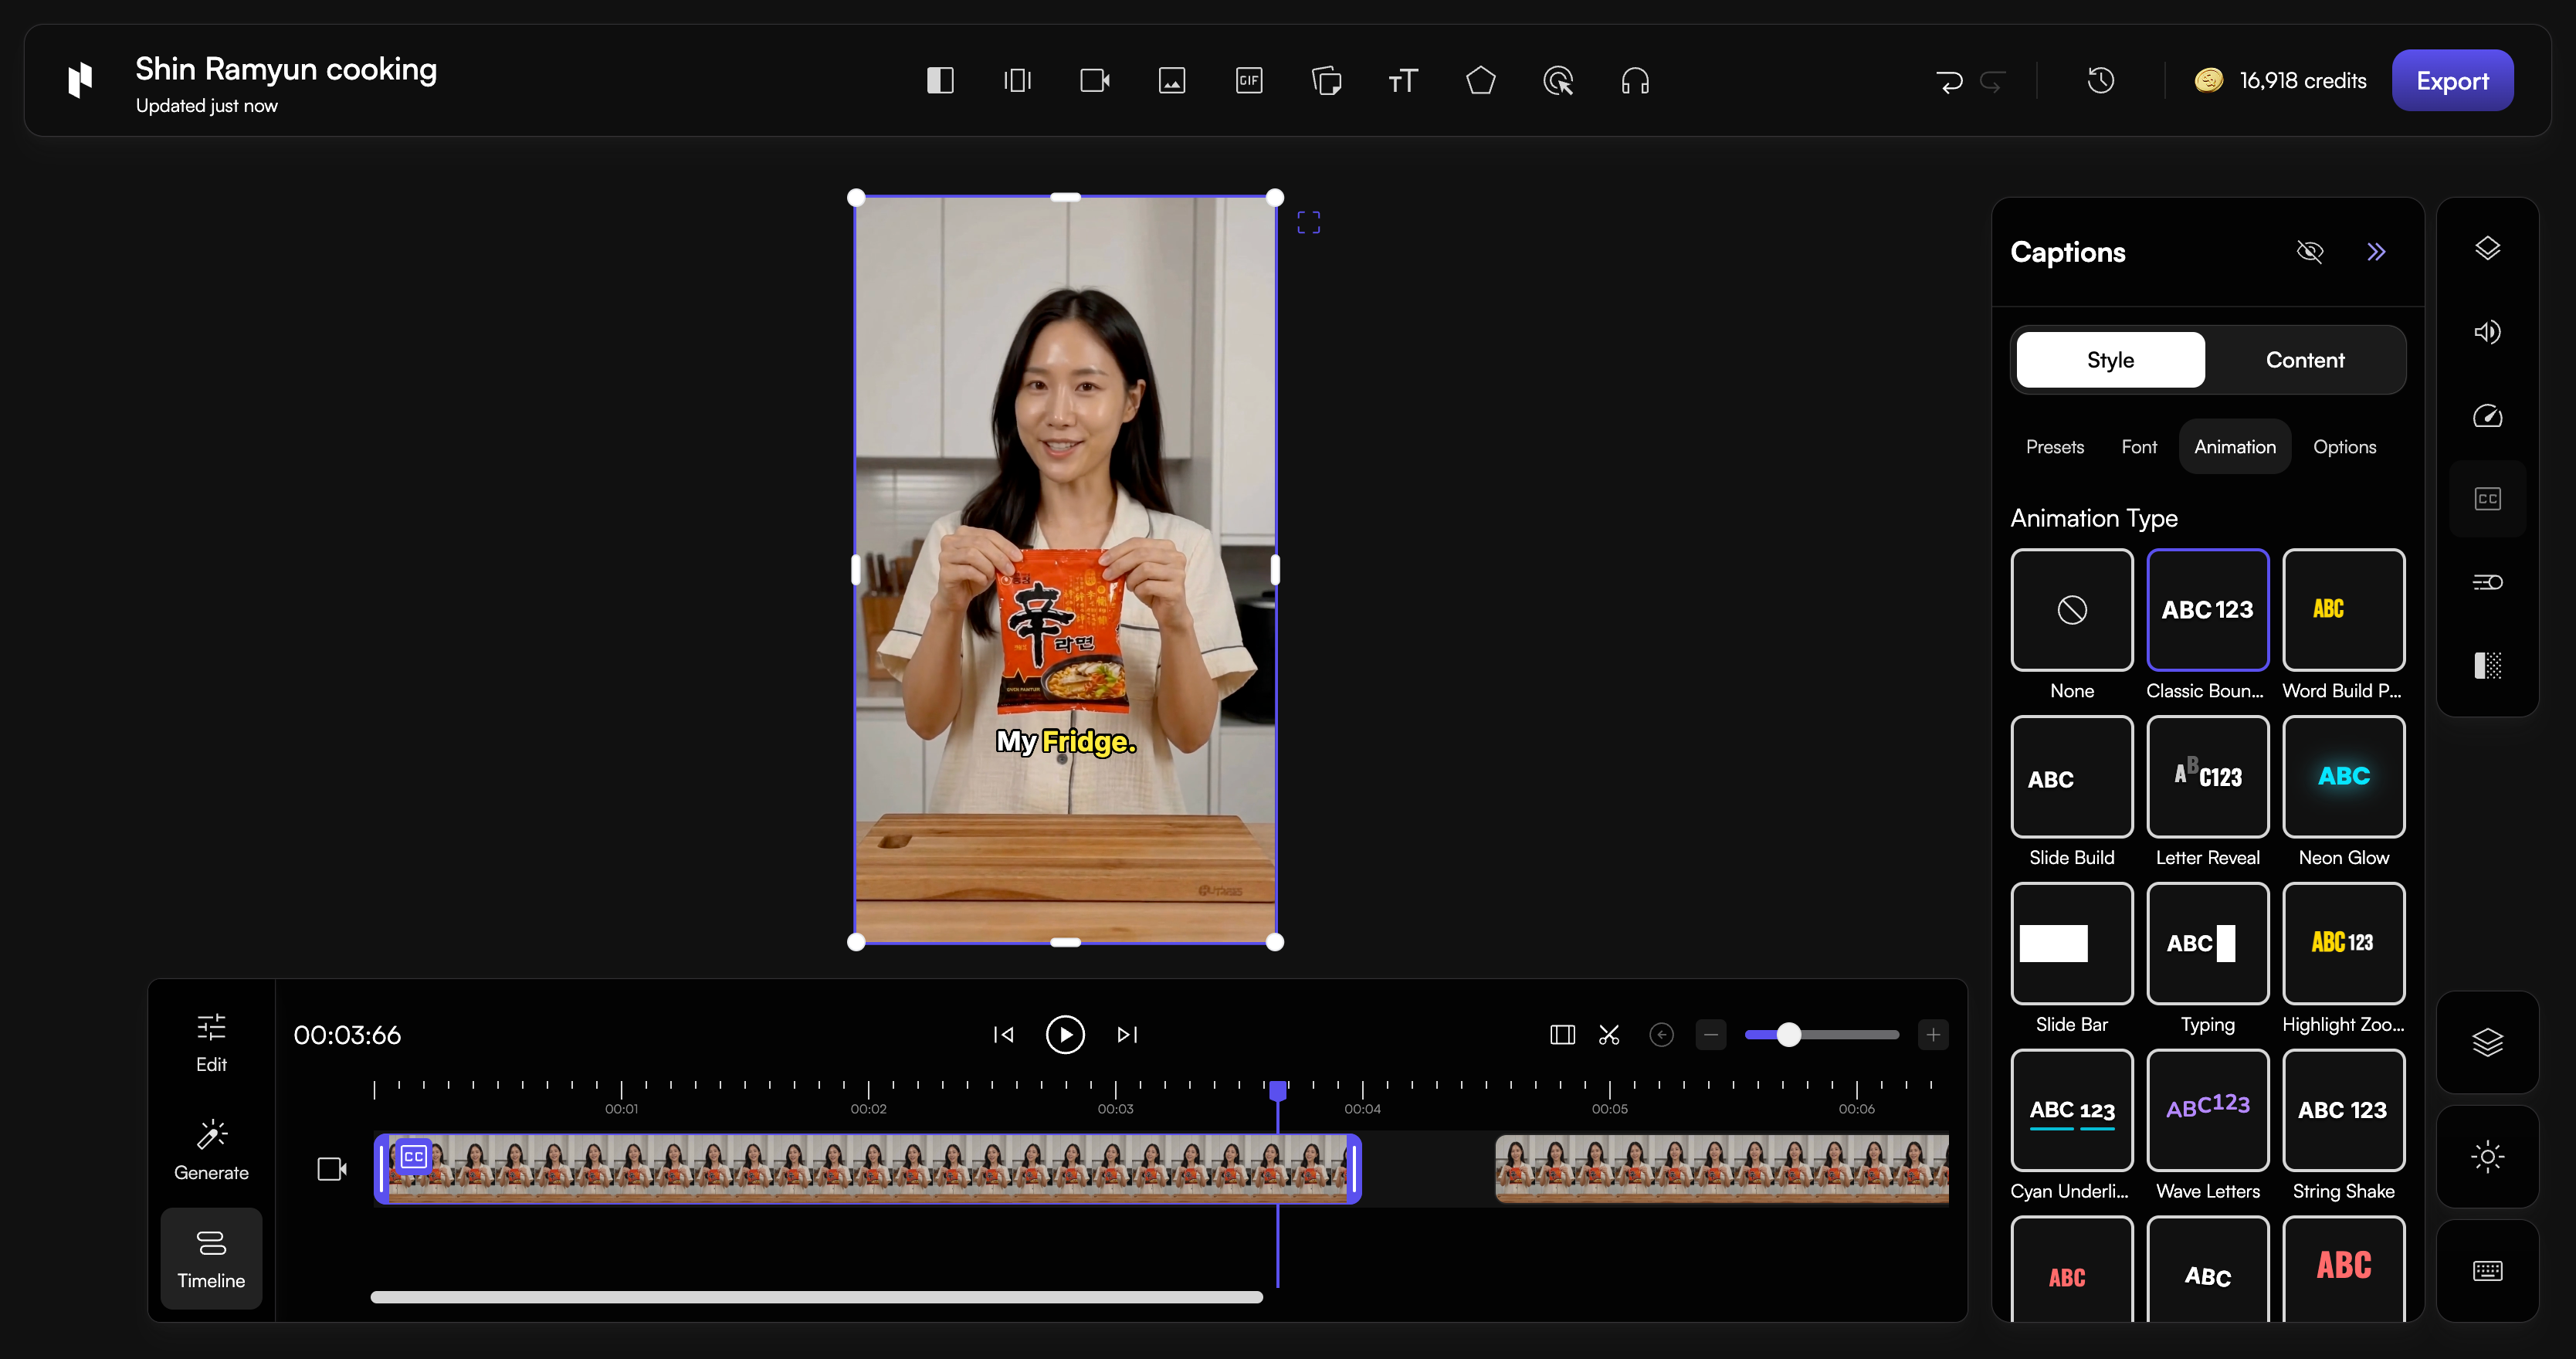The height and width of the screenshot is (1359, 2576).
Task: Add an image using the picture icon
Action: coord(1172,80)
